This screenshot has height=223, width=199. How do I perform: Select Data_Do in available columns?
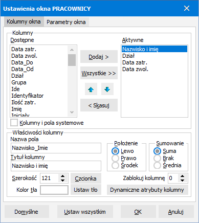[x=39, y=62]
